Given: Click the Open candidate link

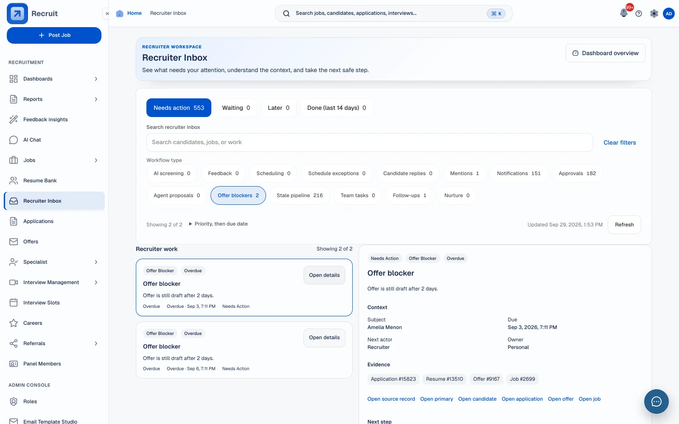Looking at the screenshot, I should pos(477,399).
